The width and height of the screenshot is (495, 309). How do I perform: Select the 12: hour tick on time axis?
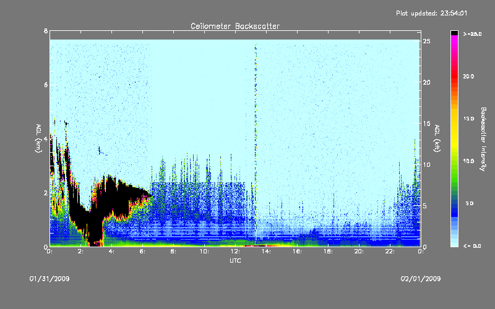(235, 252)
